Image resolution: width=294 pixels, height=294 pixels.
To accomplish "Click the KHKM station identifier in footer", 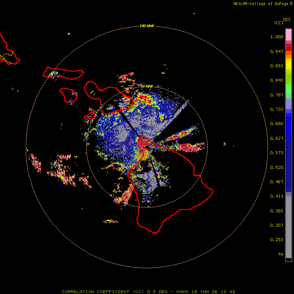I will (x=183, y=292).
